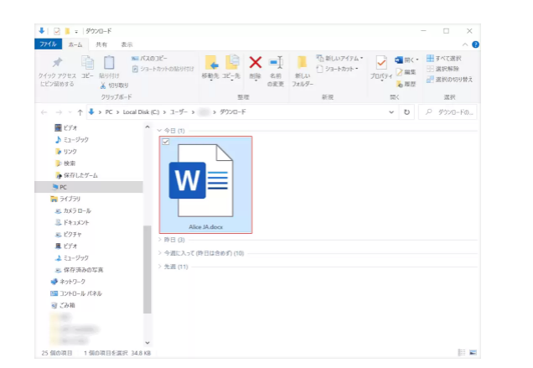Click the Cut (切り取り) scissors button
Image resolution: width=533 pixels, height=368 pixels.
114,85
